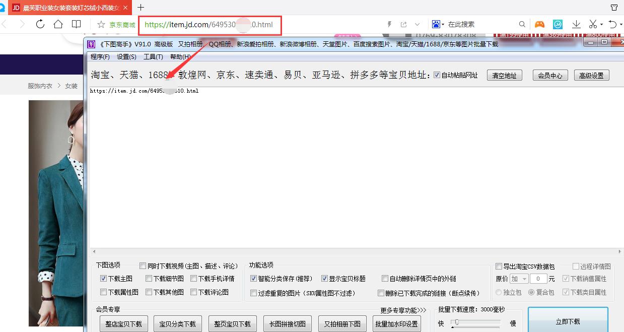624x332 pixels.
Task: Toggle the 同时下载视频 option
Action: pos(143,265)
